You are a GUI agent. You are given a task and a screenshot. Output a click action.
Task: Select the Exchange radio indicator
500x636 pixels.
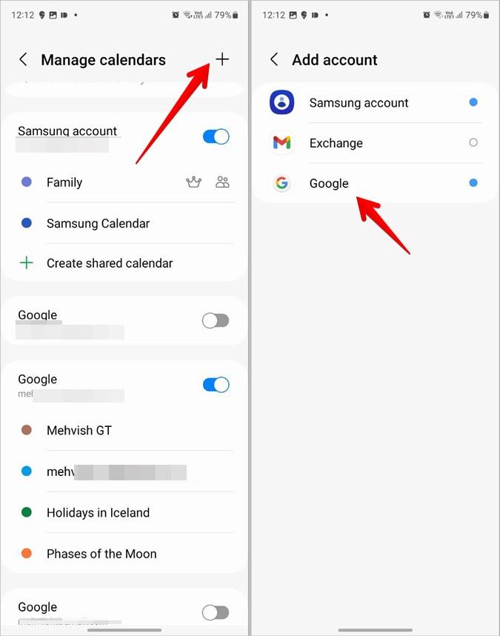(473, 142)
